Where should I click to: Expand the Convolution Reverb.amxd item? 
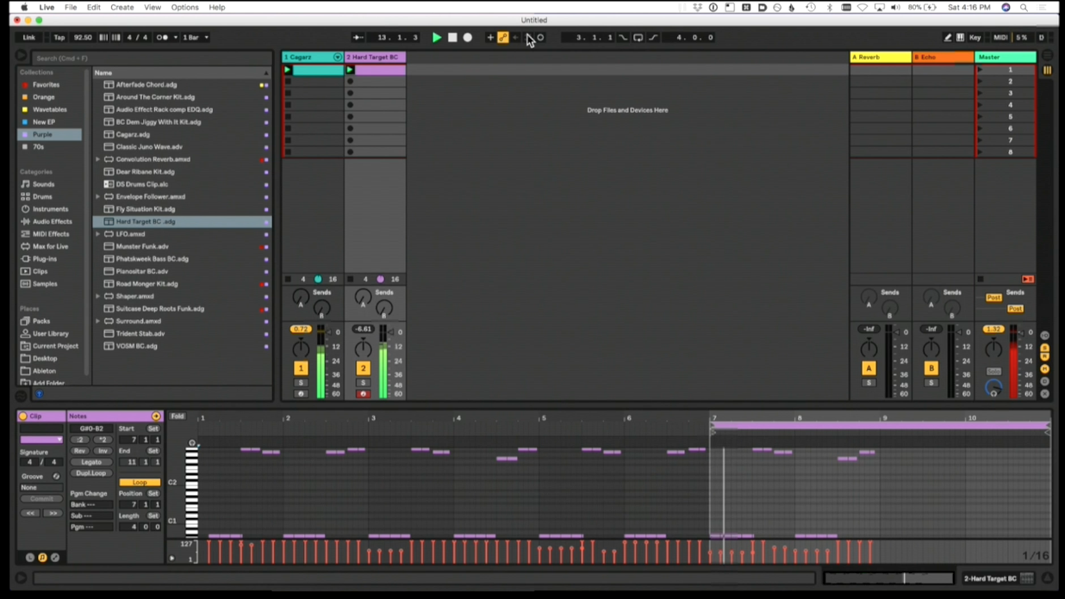98,159
